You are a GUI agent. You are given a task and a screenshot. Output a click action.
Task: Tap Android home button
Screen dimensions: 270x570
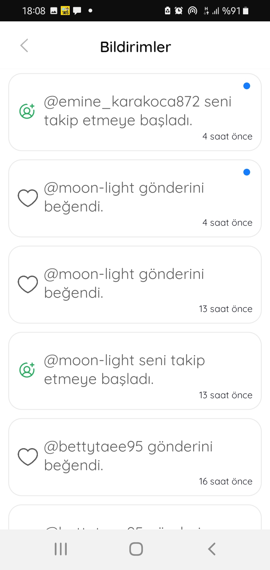(x=136, y=549)
